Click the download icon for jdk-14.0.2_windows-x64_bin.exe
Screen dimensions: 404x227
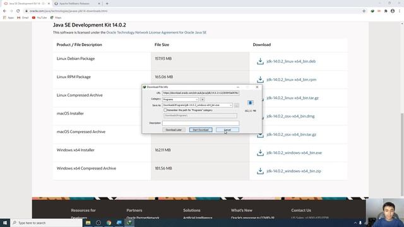click(x=260, y=153)
